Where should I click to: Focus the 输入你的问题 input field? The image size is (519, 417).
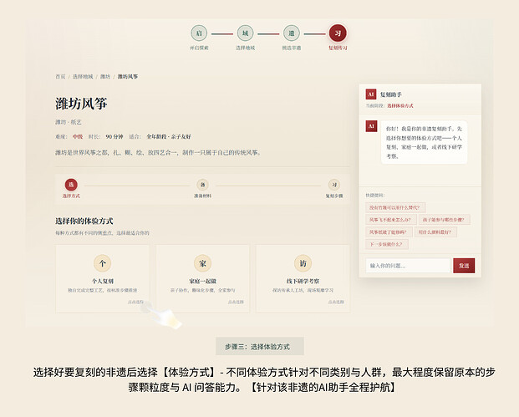click(408, 266)
